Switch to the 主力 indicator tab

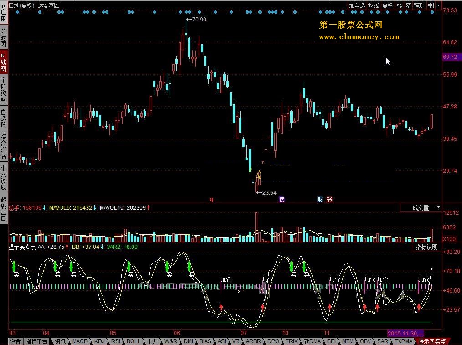click(152, 341)
